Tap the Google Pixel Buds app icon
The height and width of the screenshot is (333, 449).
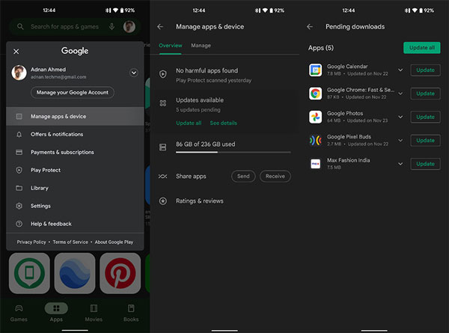pos(316,141)
